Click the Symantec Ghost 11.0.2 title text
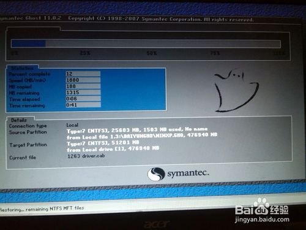This screenshot has width=306, height=230. click(31, 18)
